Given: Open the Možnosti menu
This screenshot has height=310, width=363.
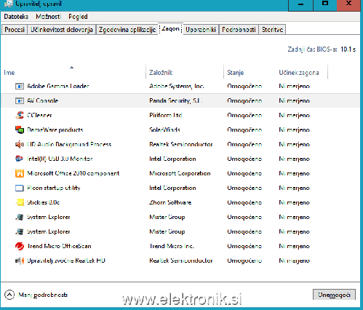Looking at the screenshot, I should [x=48, y=17].
